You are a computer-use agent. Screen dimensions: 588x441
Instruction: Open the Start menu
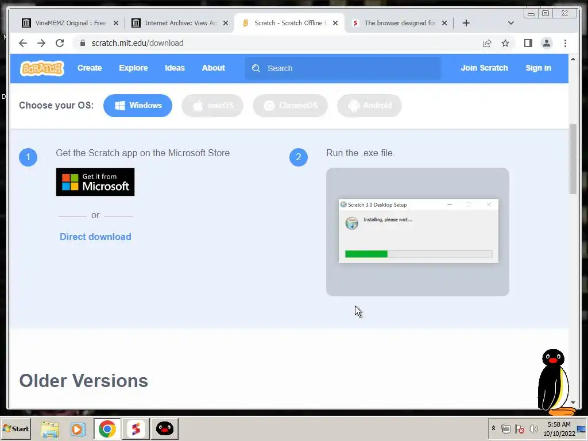[16, 429]
